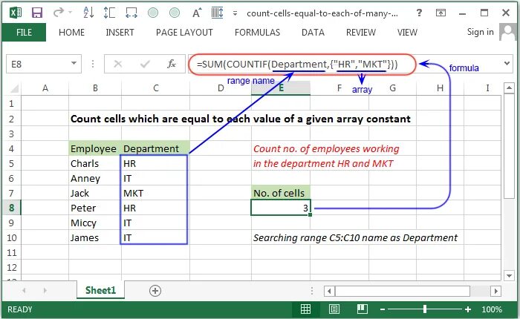
Task: Click the first green circle toolbar icon
Action: coord(153,13)
